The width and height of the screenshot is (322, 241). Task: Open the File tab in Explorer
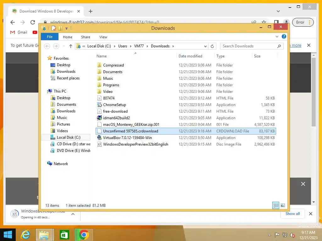click(x=50, y=37)
